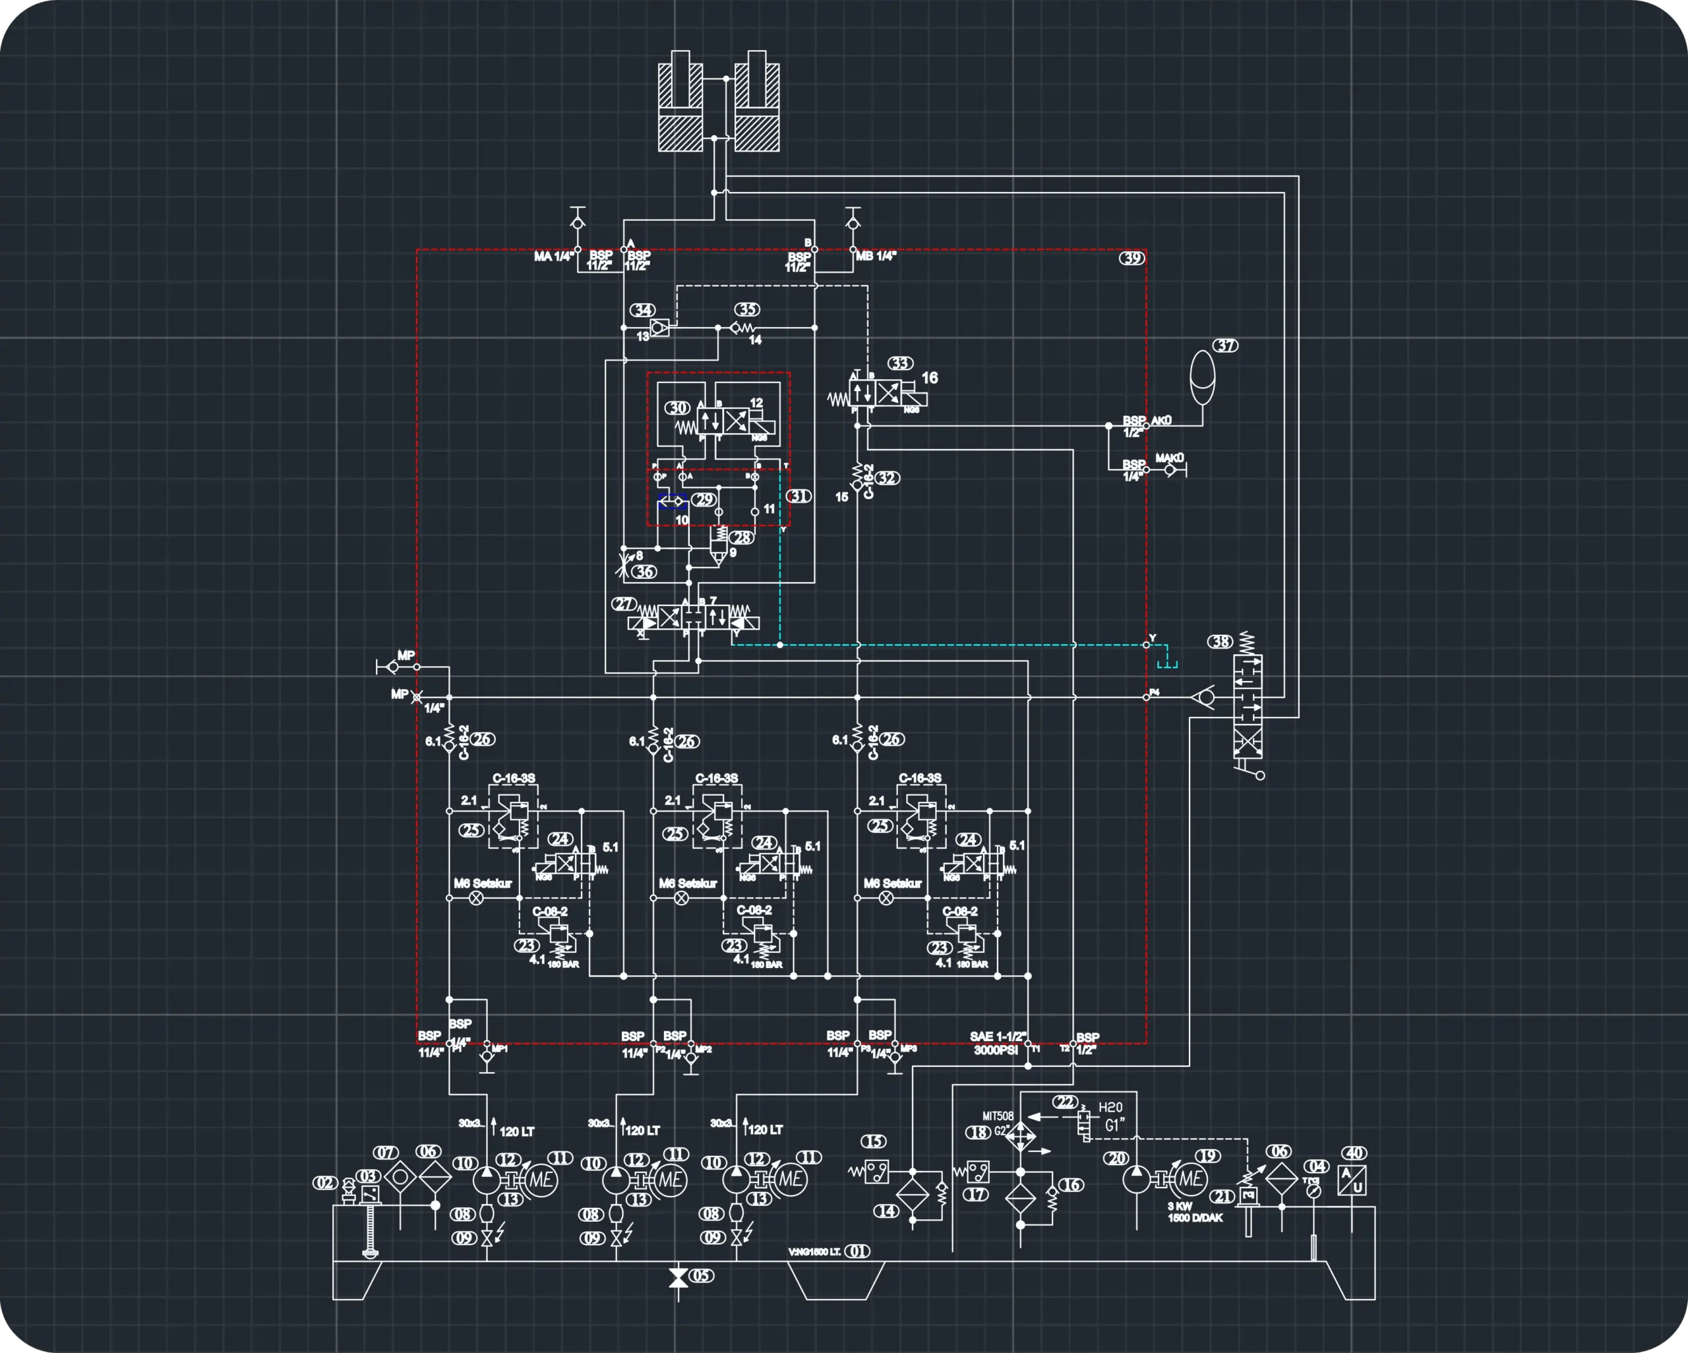
Task: Click the solenoid valve symbol labeled 33
Action: pos(877,394)
